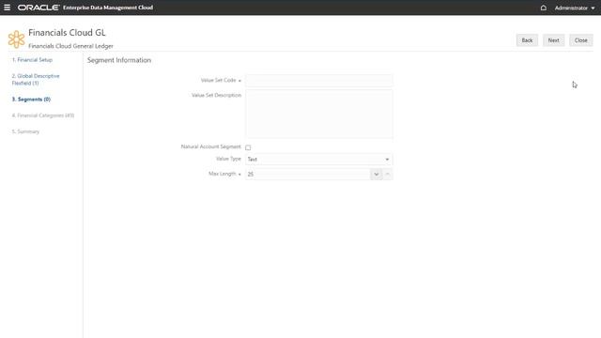Focus the Max Length input field
This screenshot has width=601, height=338.
point(308,174)
